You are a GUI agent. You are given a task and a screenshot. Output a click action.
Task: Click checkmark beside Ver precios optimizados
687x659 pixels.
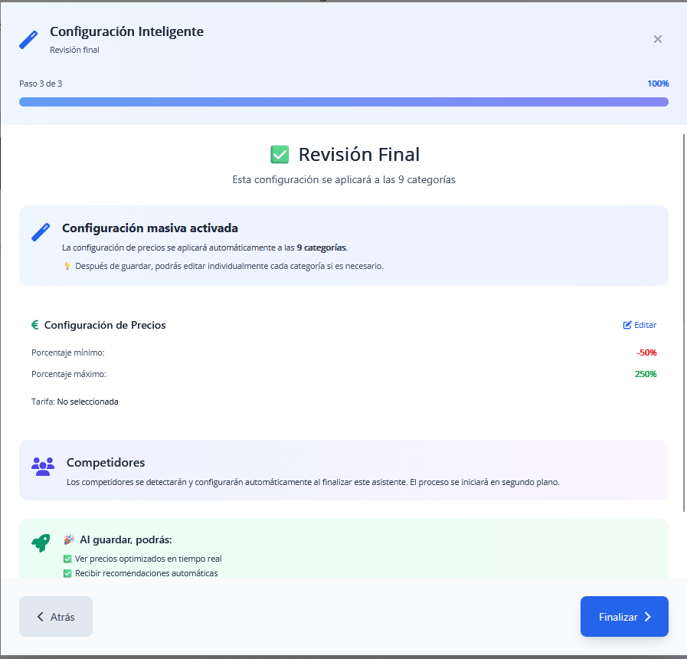click(x=67, y=559)
